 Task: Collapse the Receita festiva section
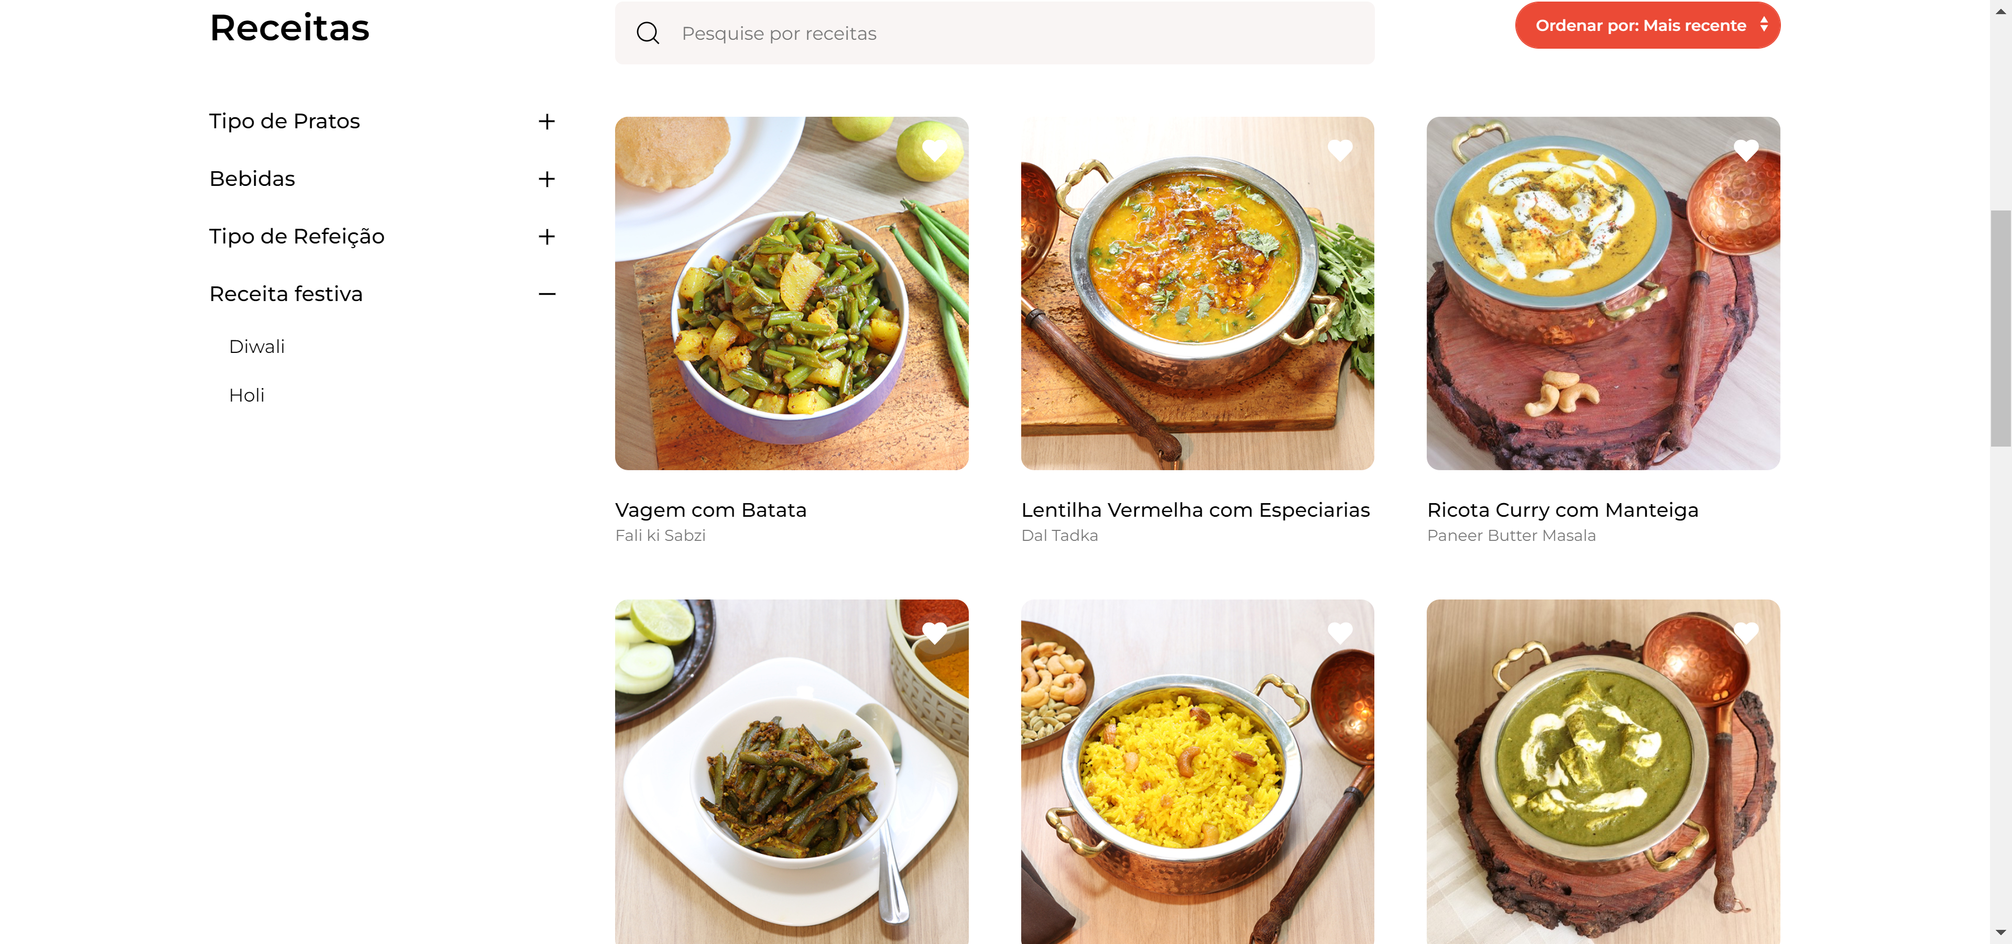click(x=546, y=294)
